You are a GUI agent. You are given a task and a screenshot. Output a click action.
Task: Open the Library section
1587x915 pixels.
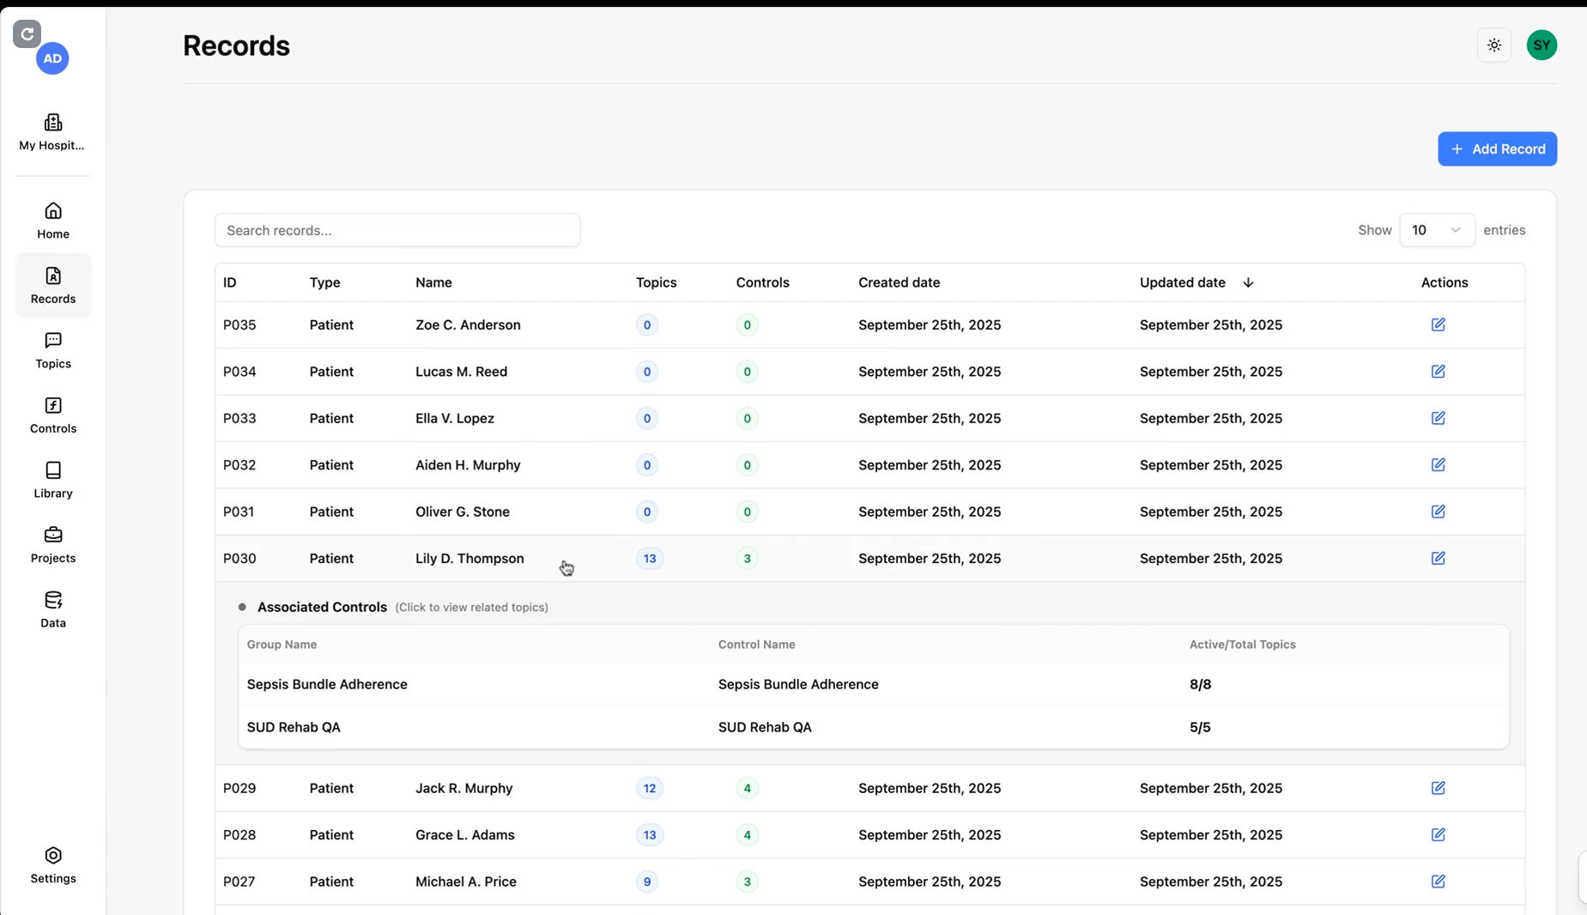point(53,480)
